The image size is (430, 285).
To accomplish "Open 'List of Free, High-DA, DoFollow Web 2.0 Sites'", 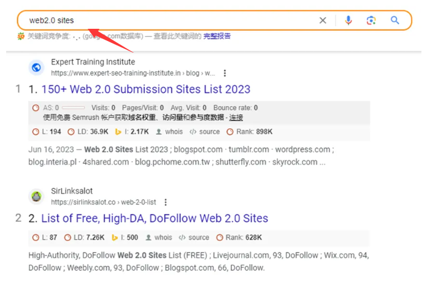I will click(155, 218).
